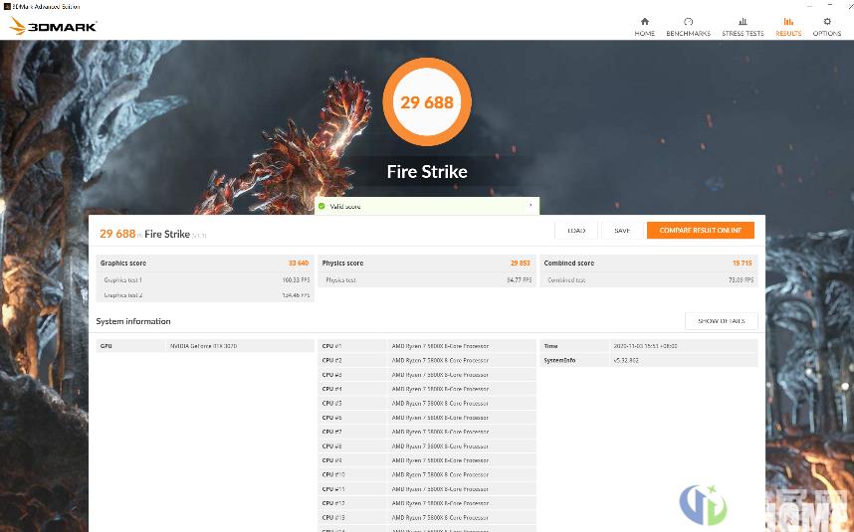Click the green valid score checkmark
Viewport: 854px width, 532px height.
[321, 206]
